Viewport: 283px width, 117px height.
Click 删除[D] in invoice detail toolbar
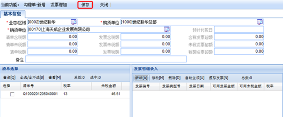pos(174,78)
